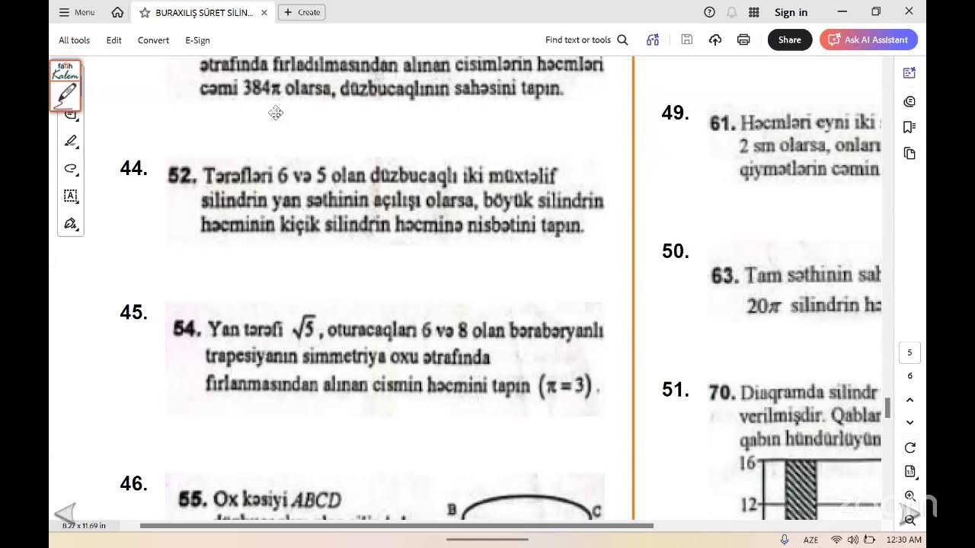The image size is (975, 548).
Task: Go to the Home icon
Action: (117, 12)
